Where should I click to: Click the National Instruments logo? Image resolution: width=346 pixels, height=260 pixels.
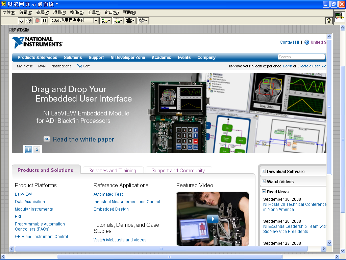coord(37,42)
